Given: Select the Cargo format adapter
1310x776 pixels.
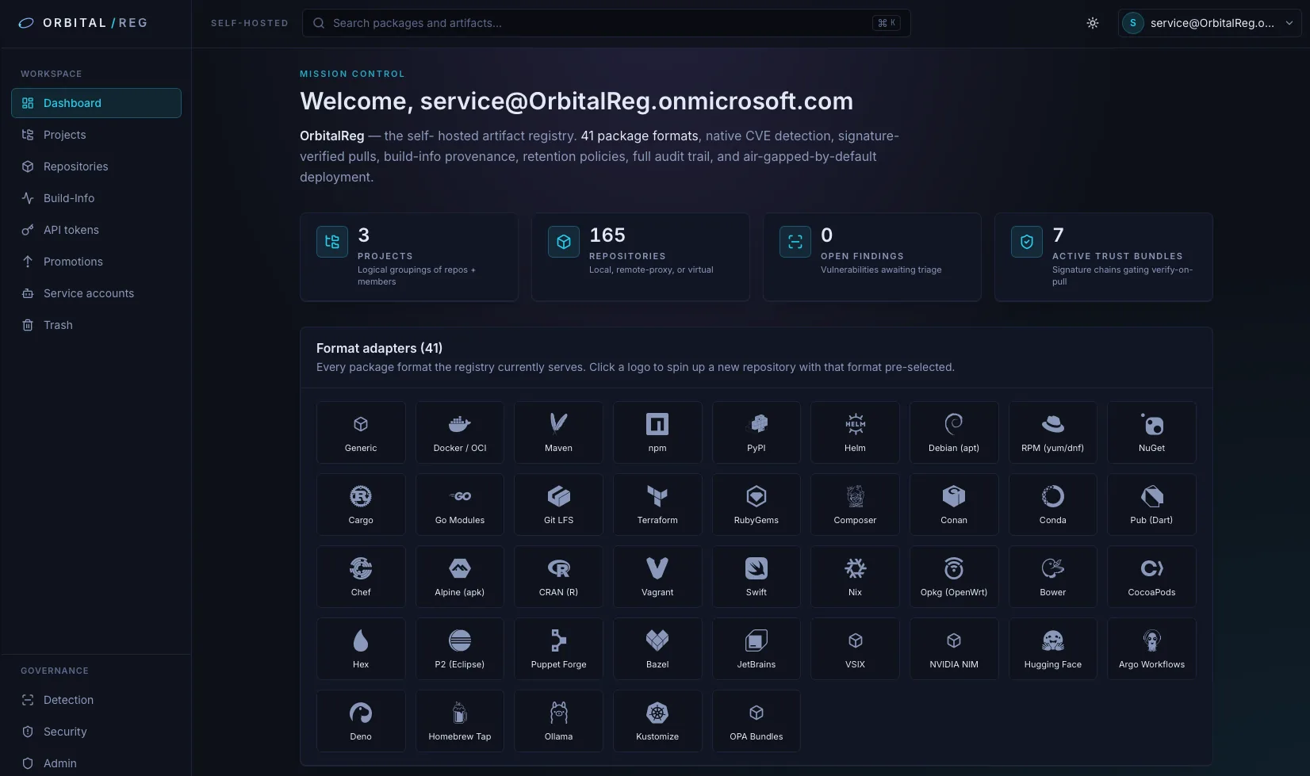Looking at the screenshot, I should click(361, 504).
